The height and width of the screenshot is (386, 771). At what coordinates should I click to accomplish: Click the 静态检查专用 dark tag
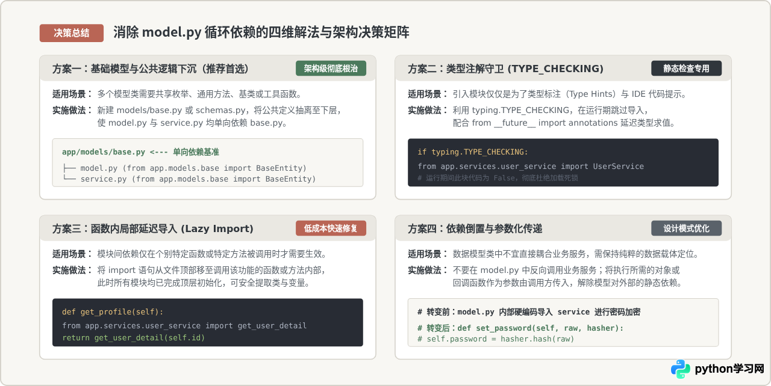(686, 69)
